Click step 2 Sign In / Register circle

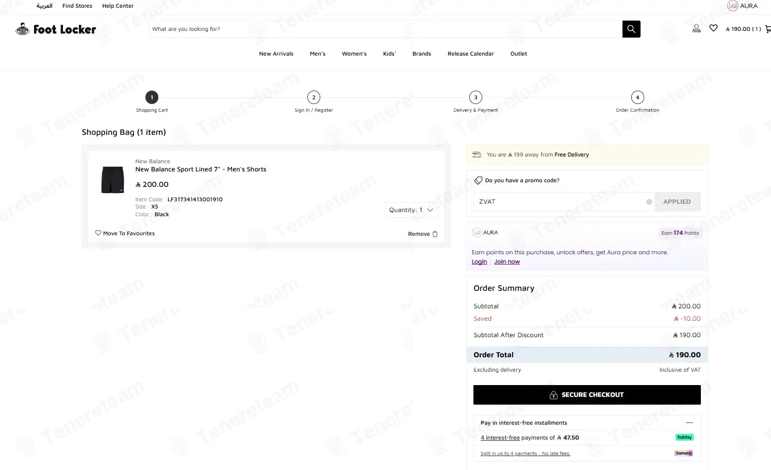coord(314,97)
